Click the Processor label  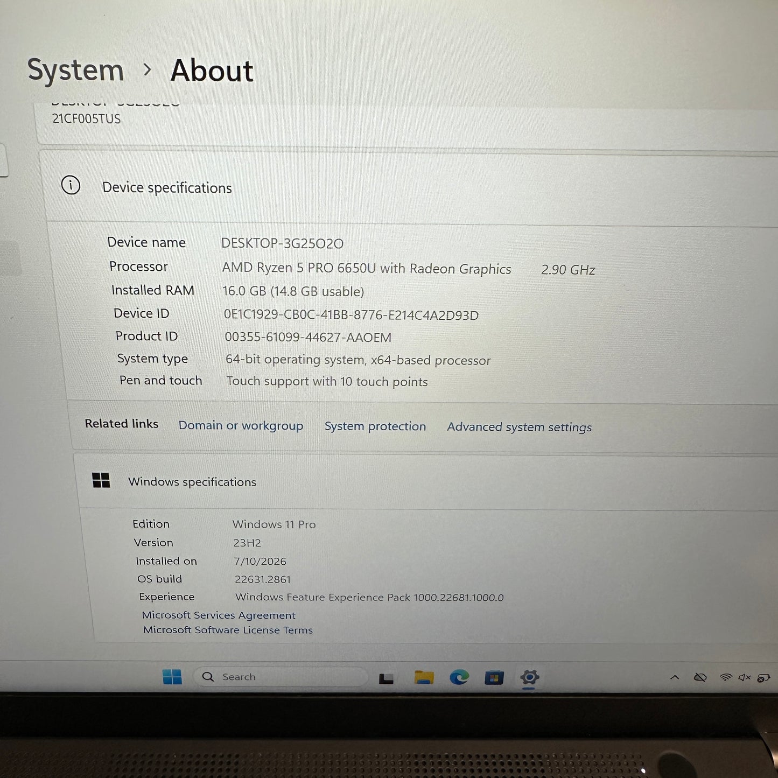tap(138, 267)
